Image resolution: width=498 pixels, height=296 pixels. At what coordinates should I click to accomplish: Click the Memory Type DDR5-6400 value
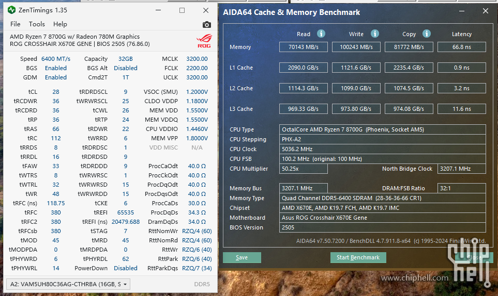(x=382, y=198)
